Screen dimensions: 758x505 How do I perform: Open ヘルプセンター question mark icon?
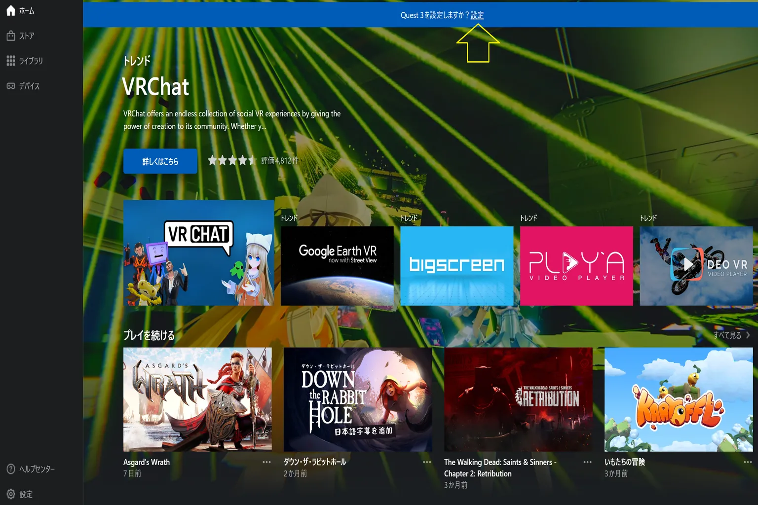(x=11, y=469)
